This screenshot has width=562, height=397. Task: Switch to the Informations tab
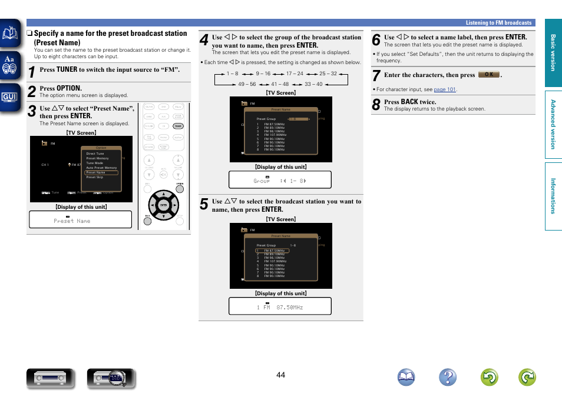click(x=553, y=196)
